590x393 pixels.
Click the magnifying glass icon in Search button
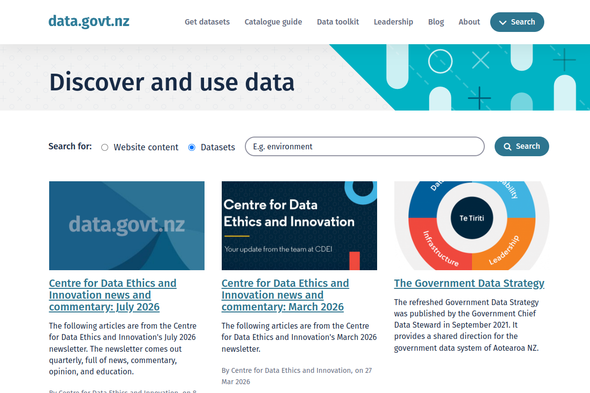click(508, 146)
